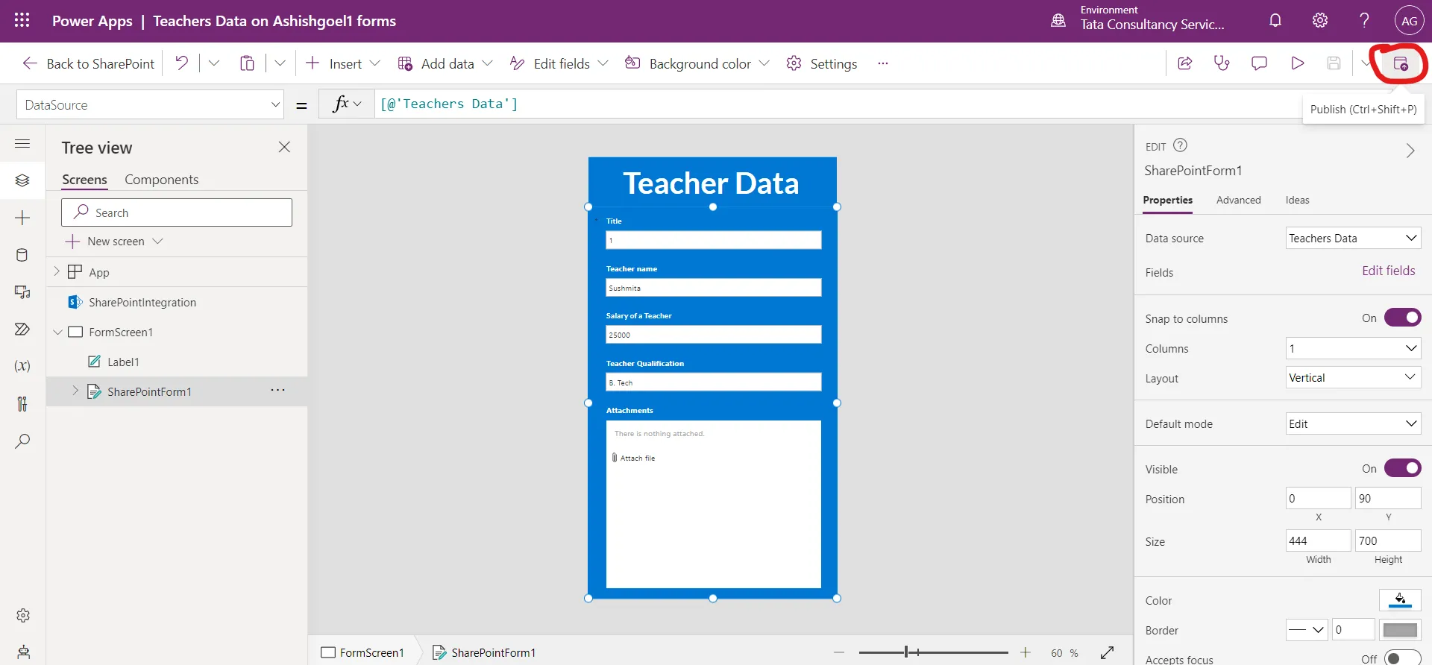
Task: Toggle the Accepts focus switch
Action: coord(1402,658)
